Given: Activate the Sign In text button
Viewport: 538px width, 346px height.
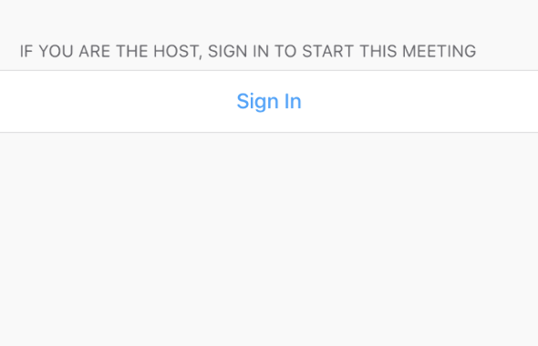Looking at the screenshot, I should click(269, 101).
